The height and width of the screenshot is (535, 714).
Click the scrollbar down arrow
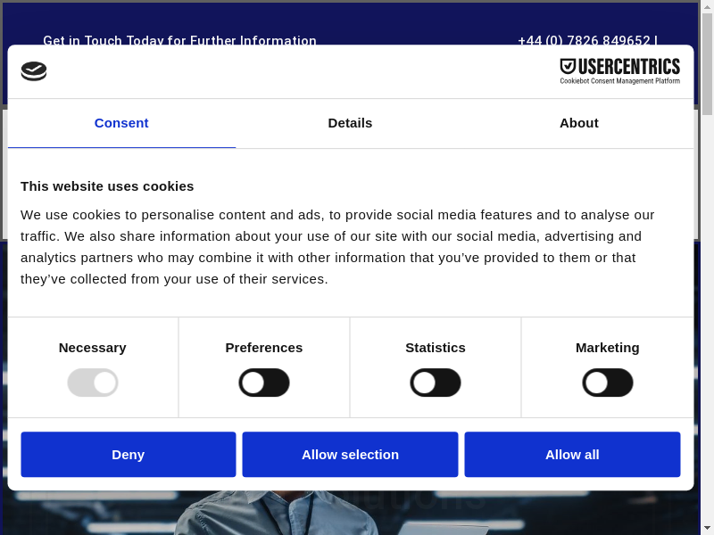click(x=707, y=528)
